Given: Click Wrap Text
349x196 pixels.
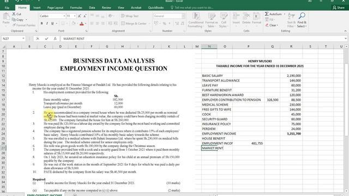Looking at the screenshot, I should (x=130, y=16).
